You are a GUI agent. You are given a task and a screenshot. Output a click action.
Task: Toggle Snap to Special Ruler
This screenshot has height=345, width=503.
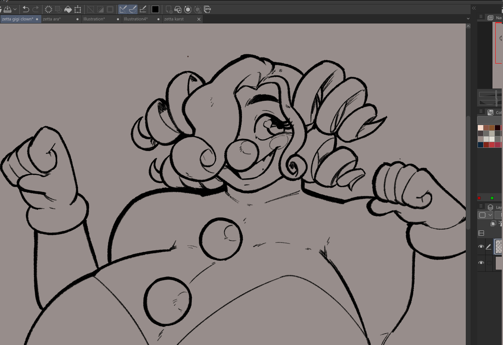point(133,9)
